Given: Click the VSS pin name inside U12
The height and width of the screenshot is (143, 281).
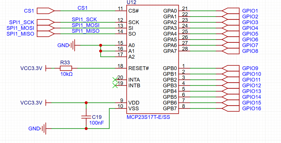Looking at the screenshot, I should (x=134, y=109).
